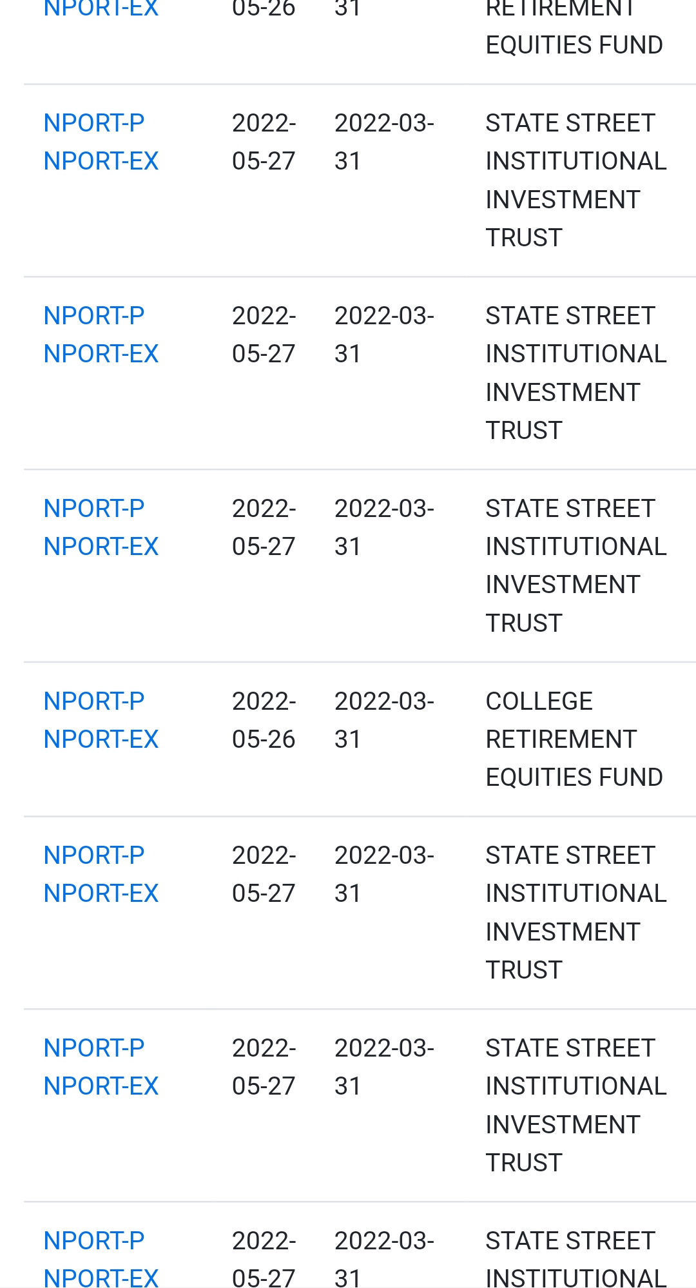Open NPORT-EX link in second State Street row
The height and width of the screenshot is (1288, 696).
101,353
